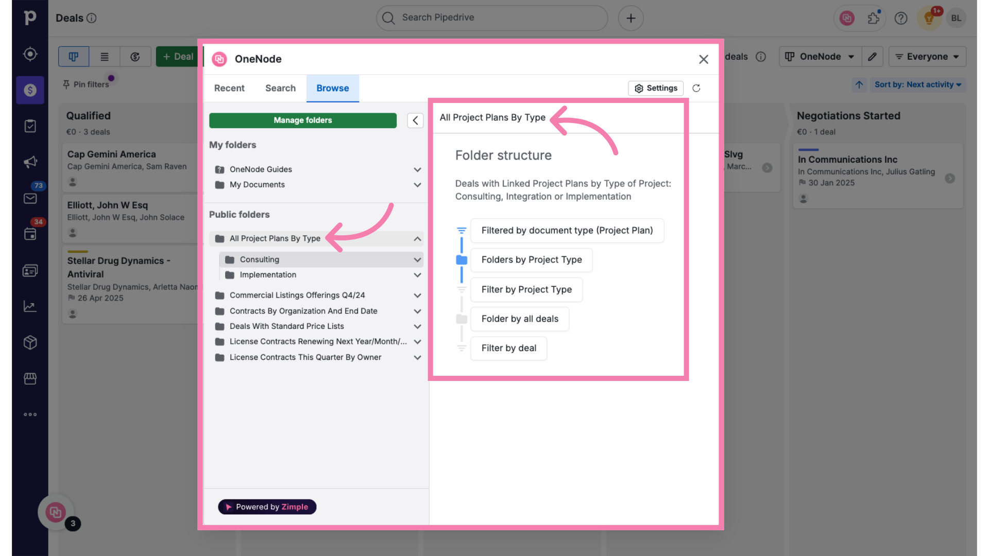Switch to the Recent tab
Screen dimensions: 989x556
(229, 88)
